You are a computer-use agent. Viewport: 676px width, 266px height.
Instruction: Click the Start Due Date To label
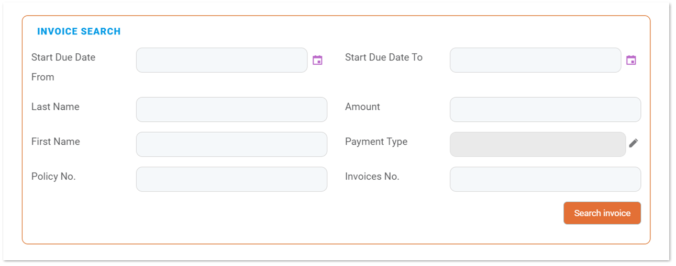[383, 57]
